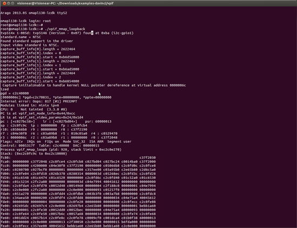Click the 'fc80:' stack dump row
The height and width of the screenshot is (228, 297).
click(x=78, y=158)
